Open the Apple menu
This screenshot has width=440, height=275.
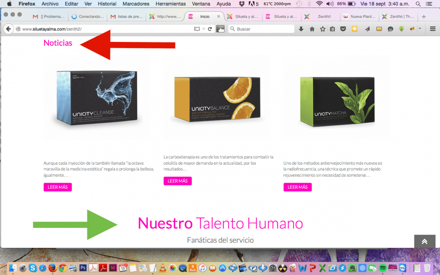click(x=9, y=4)
